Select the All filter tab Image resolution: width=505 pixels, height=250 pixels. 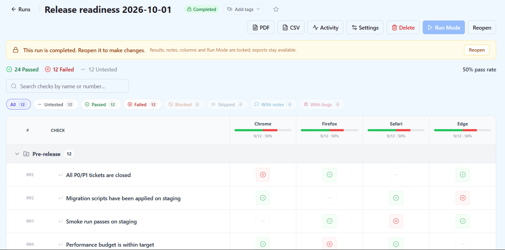coord(18,104)
